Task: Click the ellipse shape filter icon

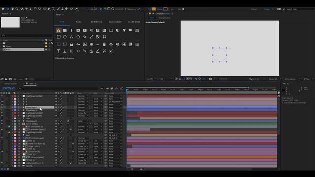Action: [x=65, y=37]
